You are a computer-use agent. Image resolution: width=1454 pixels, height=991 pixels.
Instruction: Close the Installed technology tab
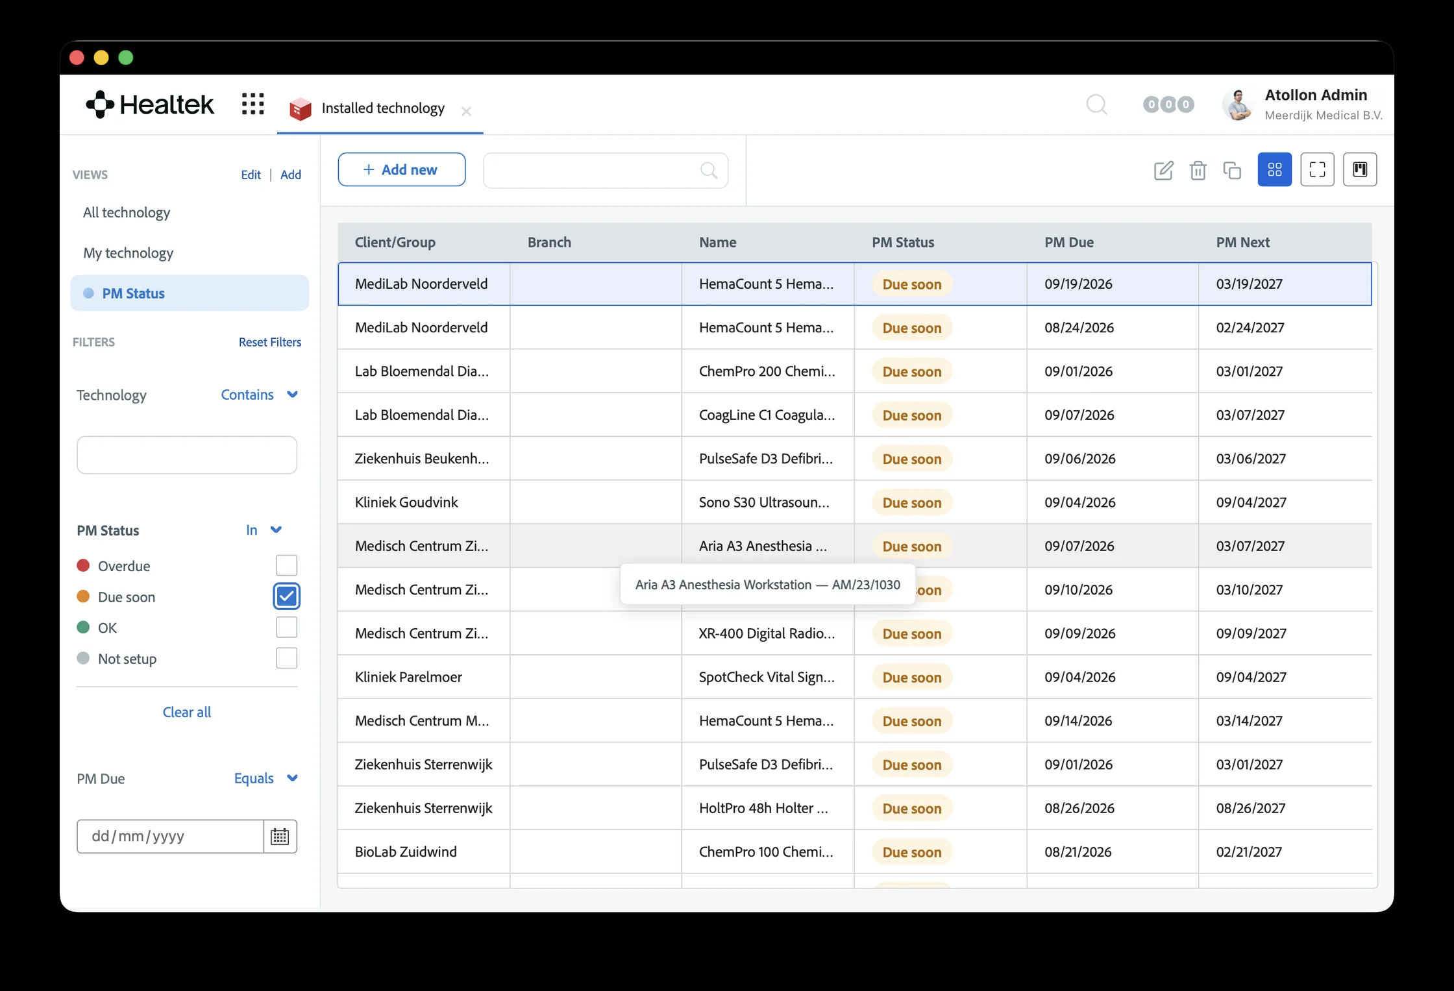pyautogui.click(x=466, y=112)
